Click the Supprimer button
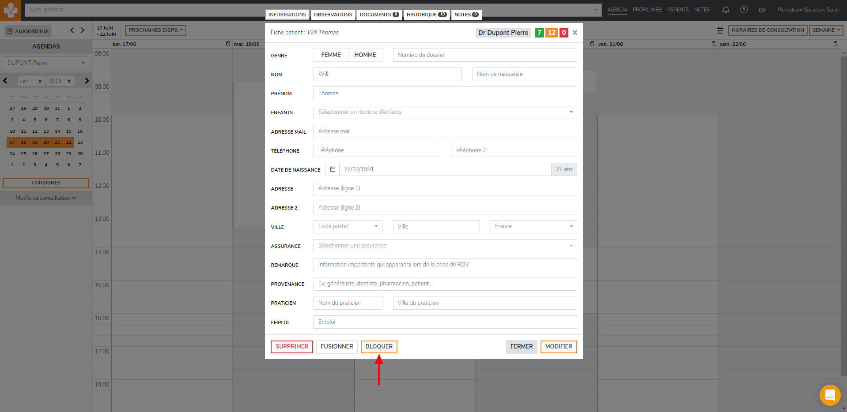 coord(291,347)
